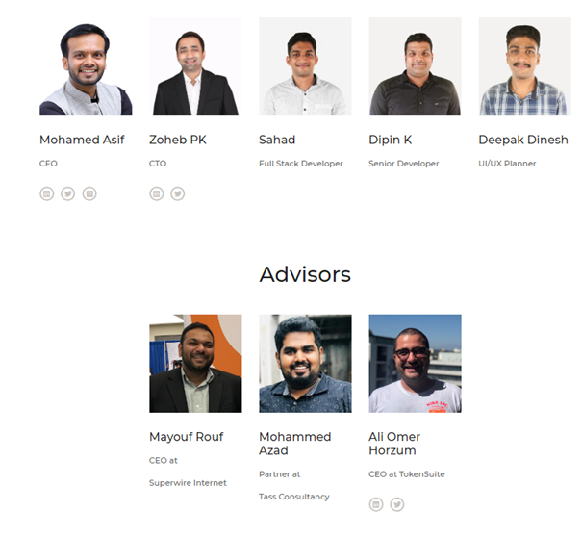Click Zoheb PK's profile photo

(x=195, y=66)
